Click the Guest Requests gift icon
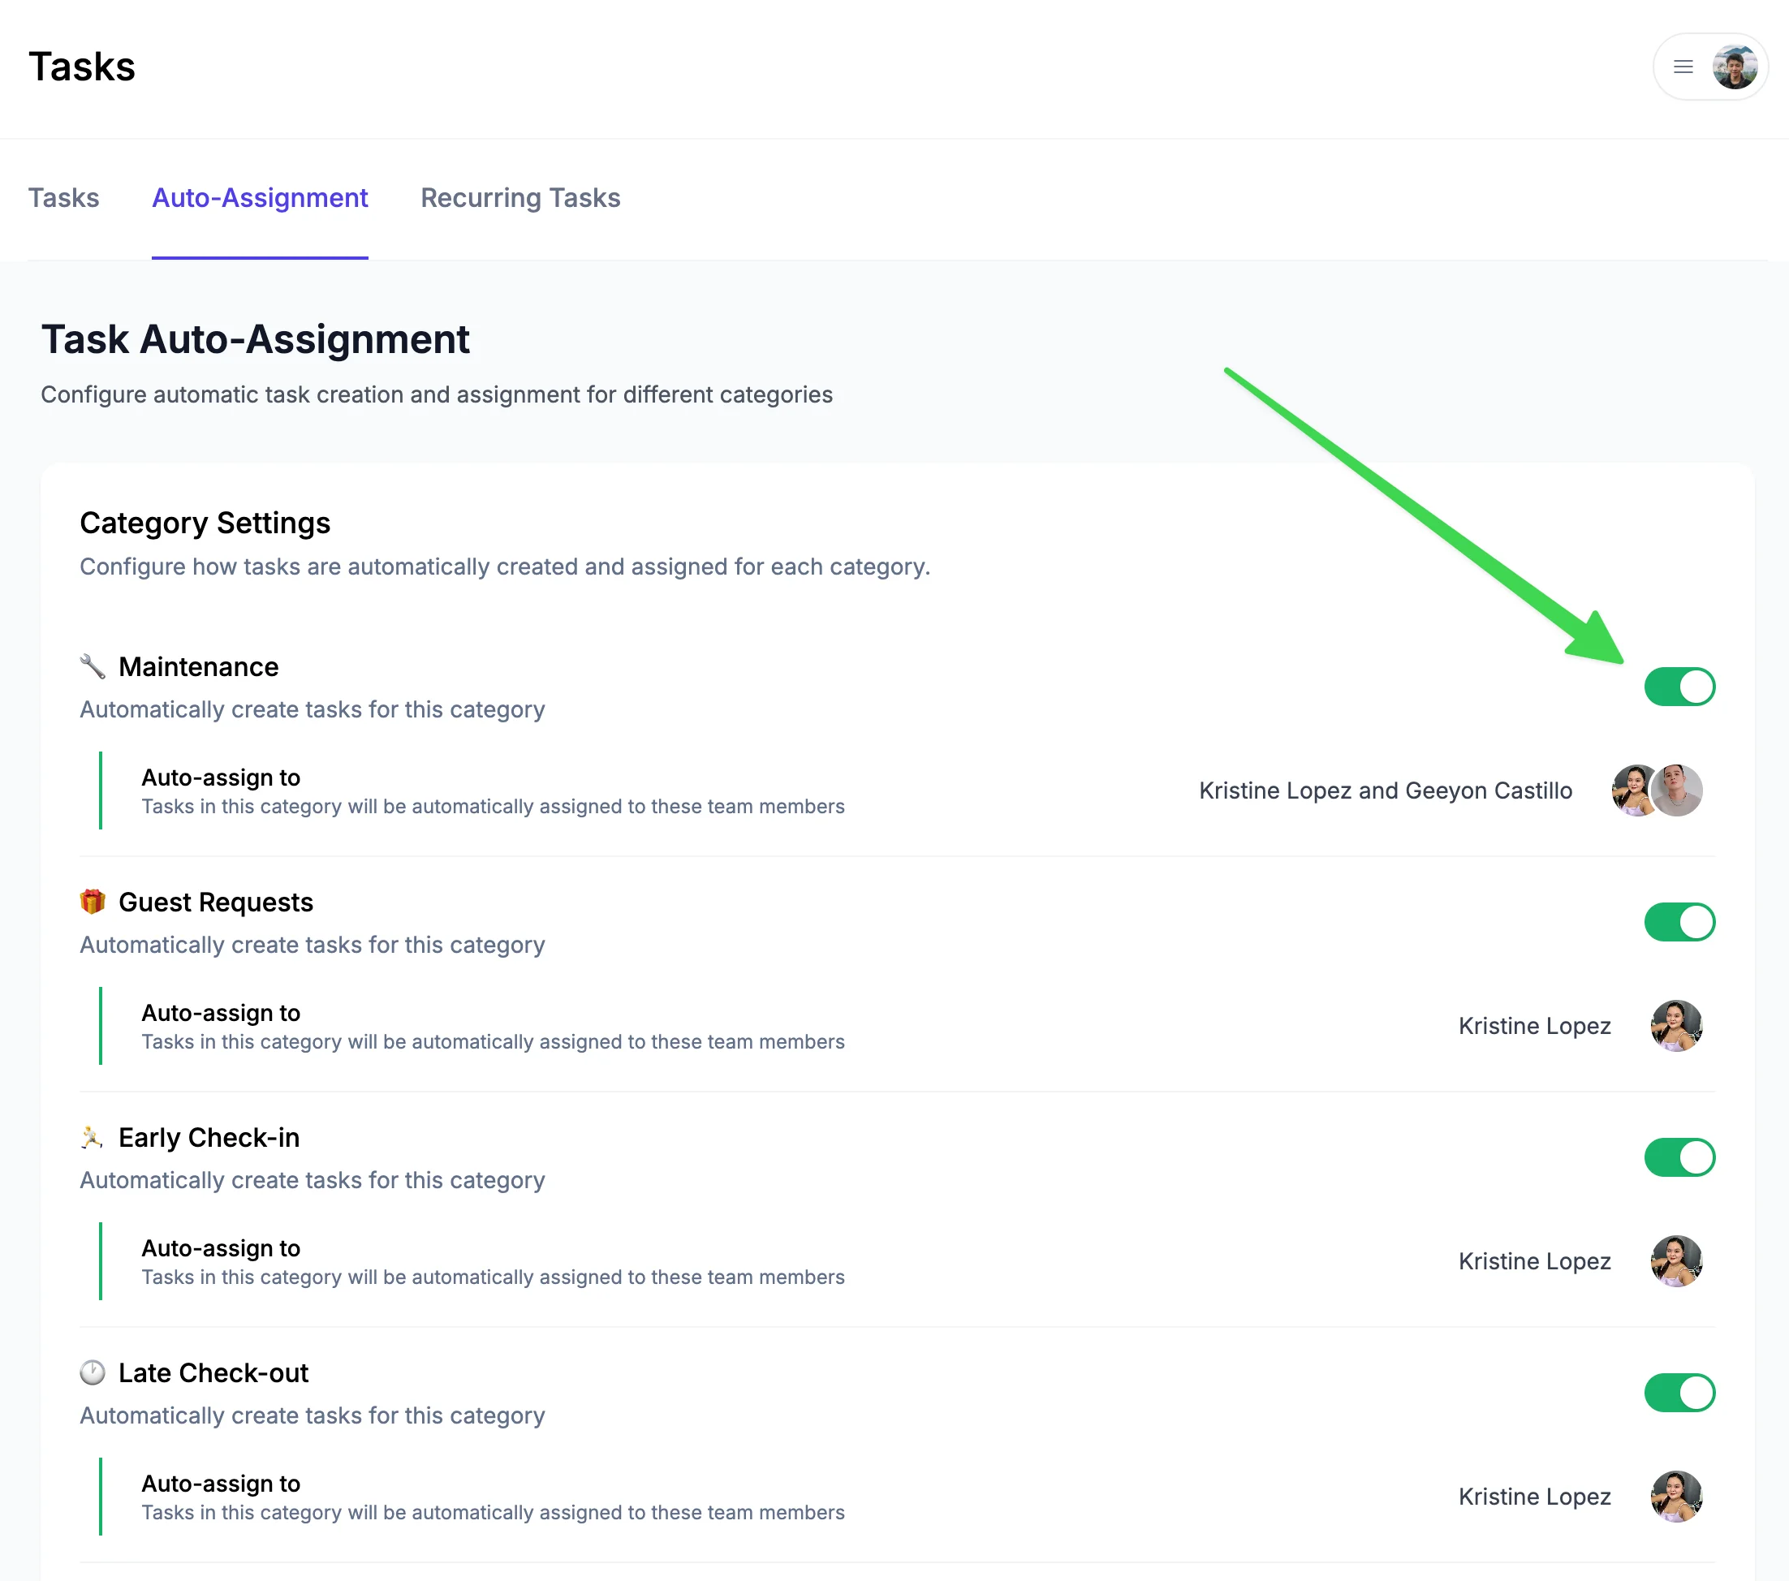The image size is (1789, 1581). coord(92,901)
